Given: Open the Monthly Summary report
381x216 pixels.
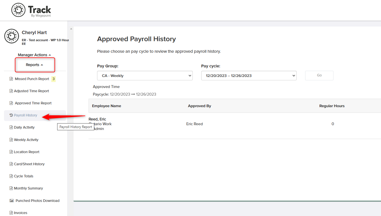Looking at the screenshot, I should [28, 188].
